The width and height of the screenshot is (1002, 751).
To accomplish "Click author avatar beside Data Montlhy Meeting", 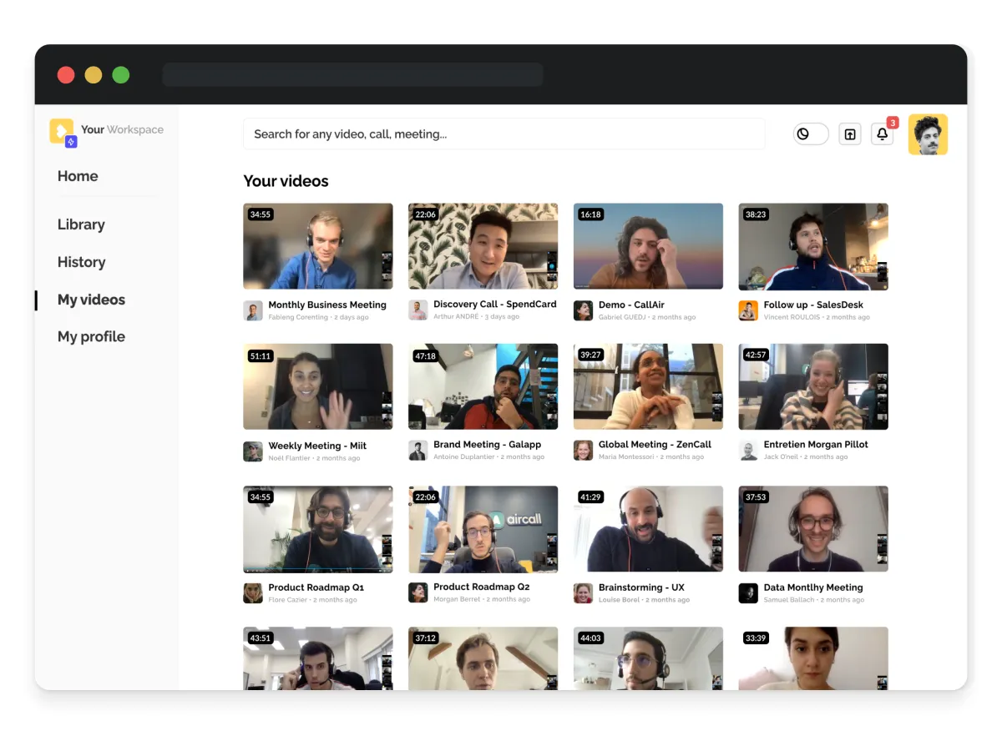I will pos(748,592).
